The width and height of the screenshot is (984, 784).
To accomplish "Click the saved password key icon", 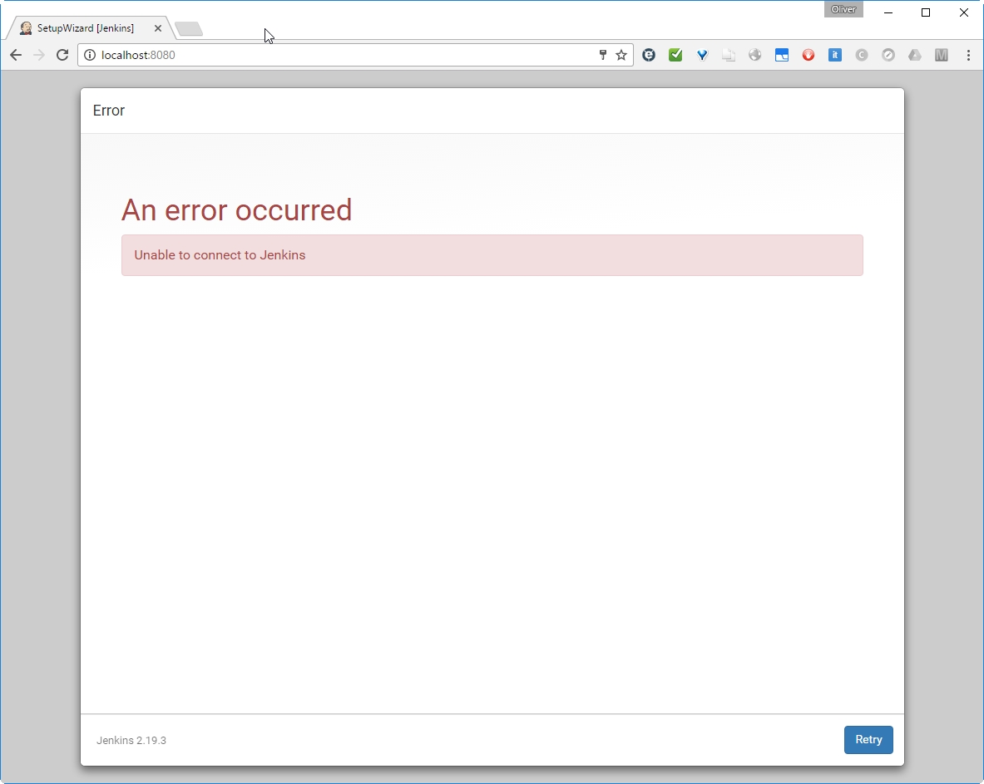I will click(603, 55).
